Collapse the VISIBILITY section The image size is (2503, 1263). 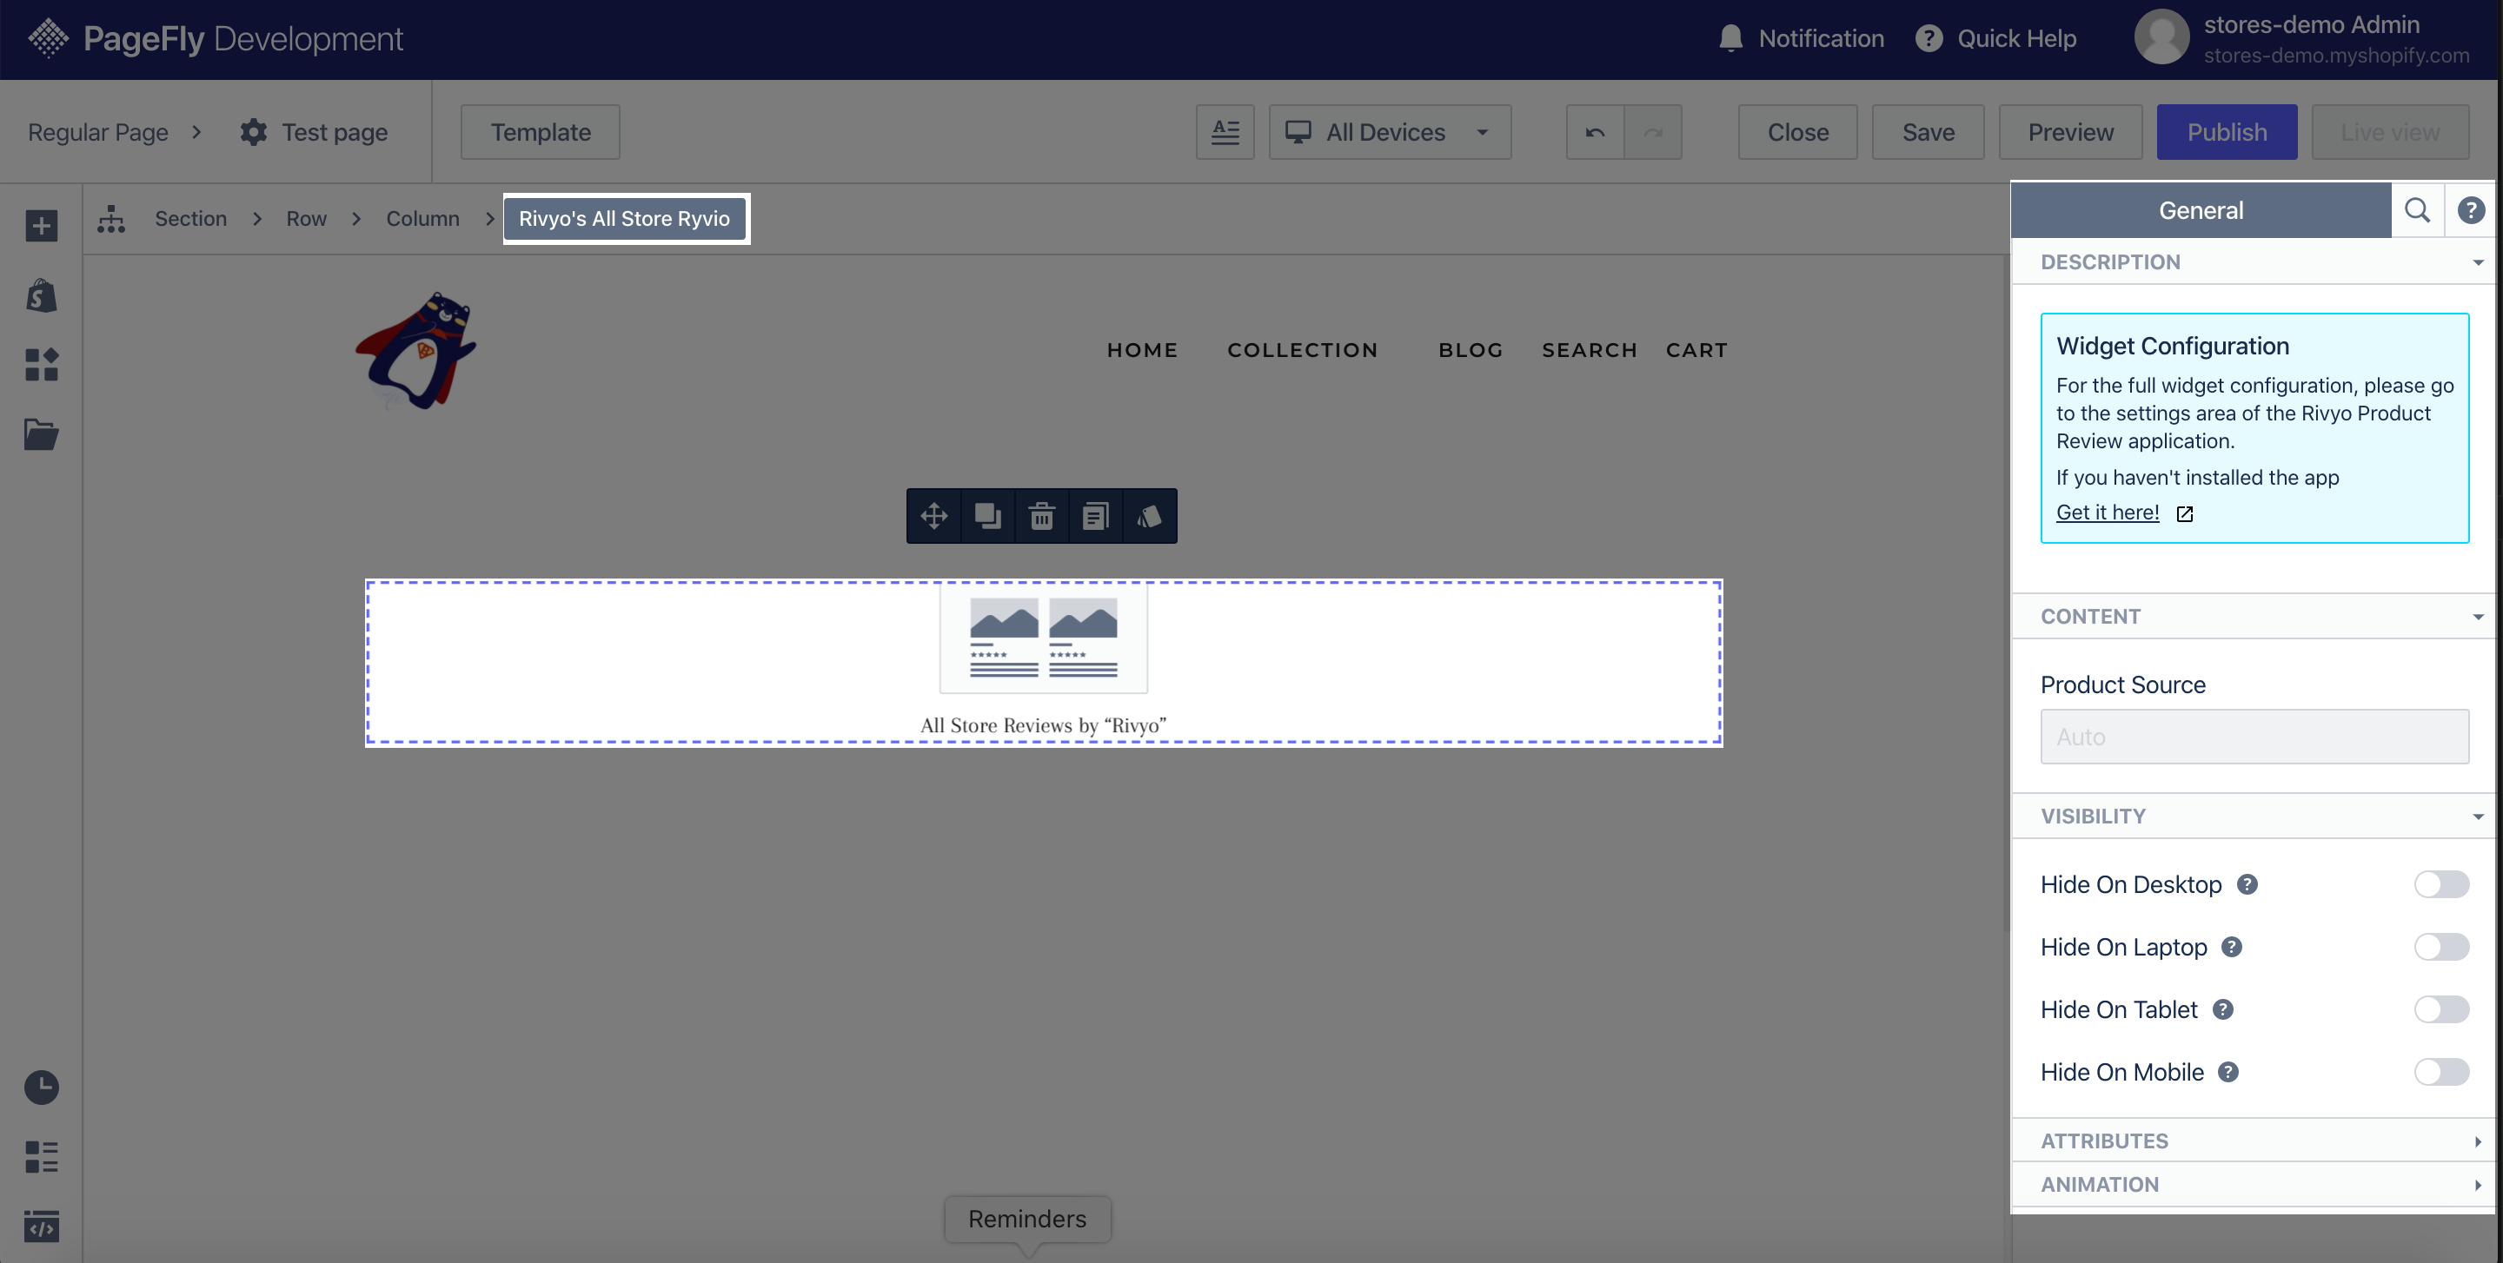click(x=2254, y=817)
